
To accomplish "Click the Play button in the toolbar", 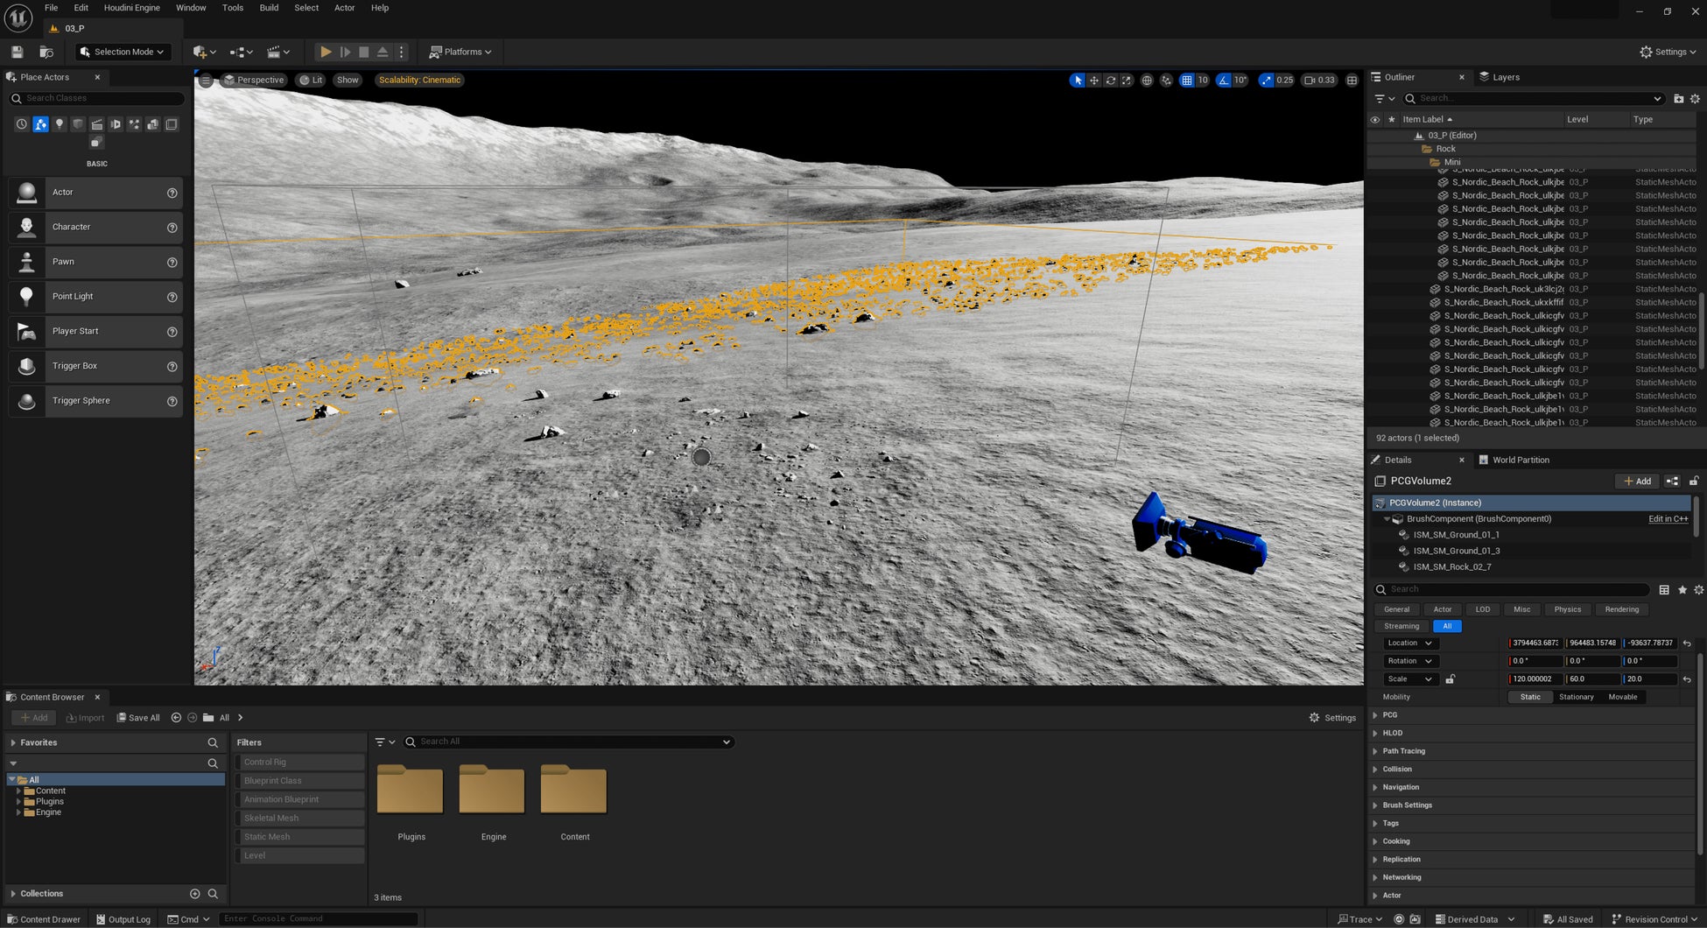I will (326, 53).
